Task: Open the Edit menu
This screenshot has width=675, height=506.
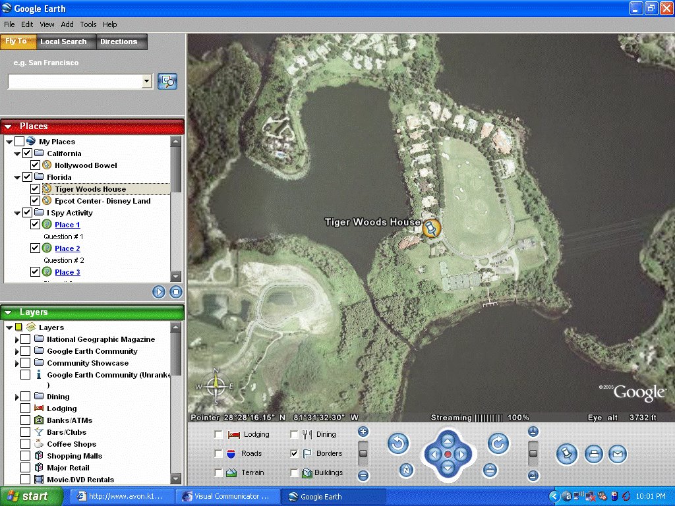Action: (27, 24)
